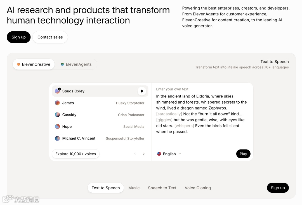Click Michael C. Vincent avatar icon

(x=57, y=138)
